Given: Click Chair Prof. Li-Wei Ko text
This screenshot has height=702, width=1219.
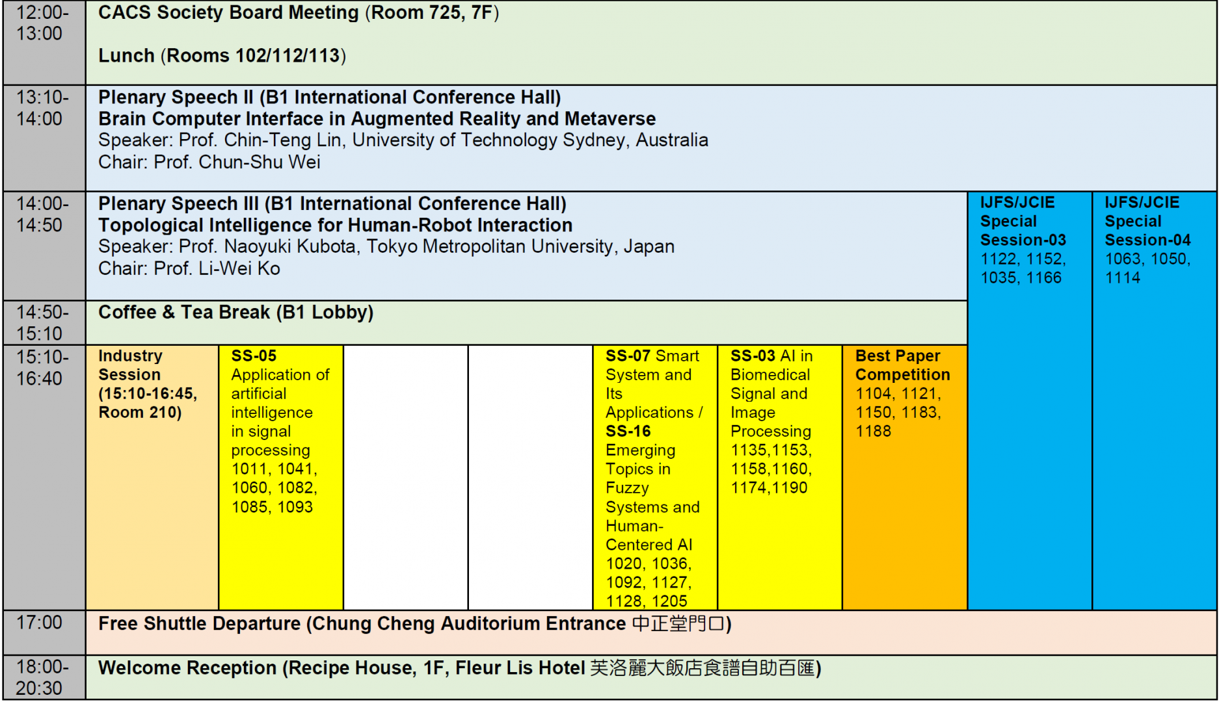Looking at the screenshot, I should [189, 268].
